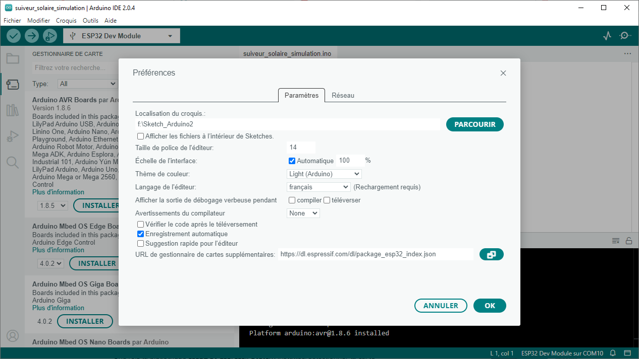
Task: Open Plus d'information for Mbed OS Giga
Action: [x=58, y=308]
